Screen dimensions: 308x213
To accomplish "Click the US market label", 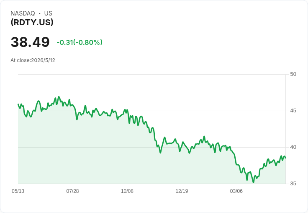I will coord(48,13).
